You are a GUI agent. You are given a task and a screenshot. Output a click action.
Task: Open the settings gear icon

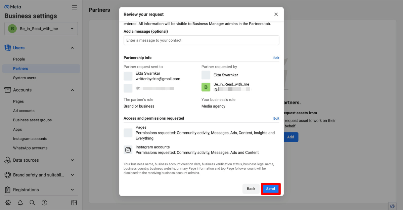coord(8,203)
